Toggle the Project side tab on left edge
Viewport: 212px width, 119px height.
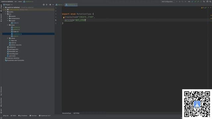pos(1,8)
